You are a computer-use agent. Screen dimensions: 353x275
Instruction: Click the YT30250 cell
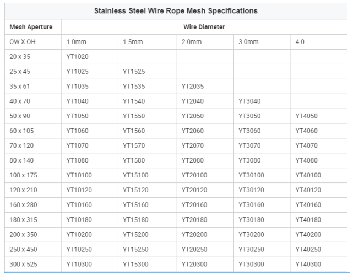point(262,250)
